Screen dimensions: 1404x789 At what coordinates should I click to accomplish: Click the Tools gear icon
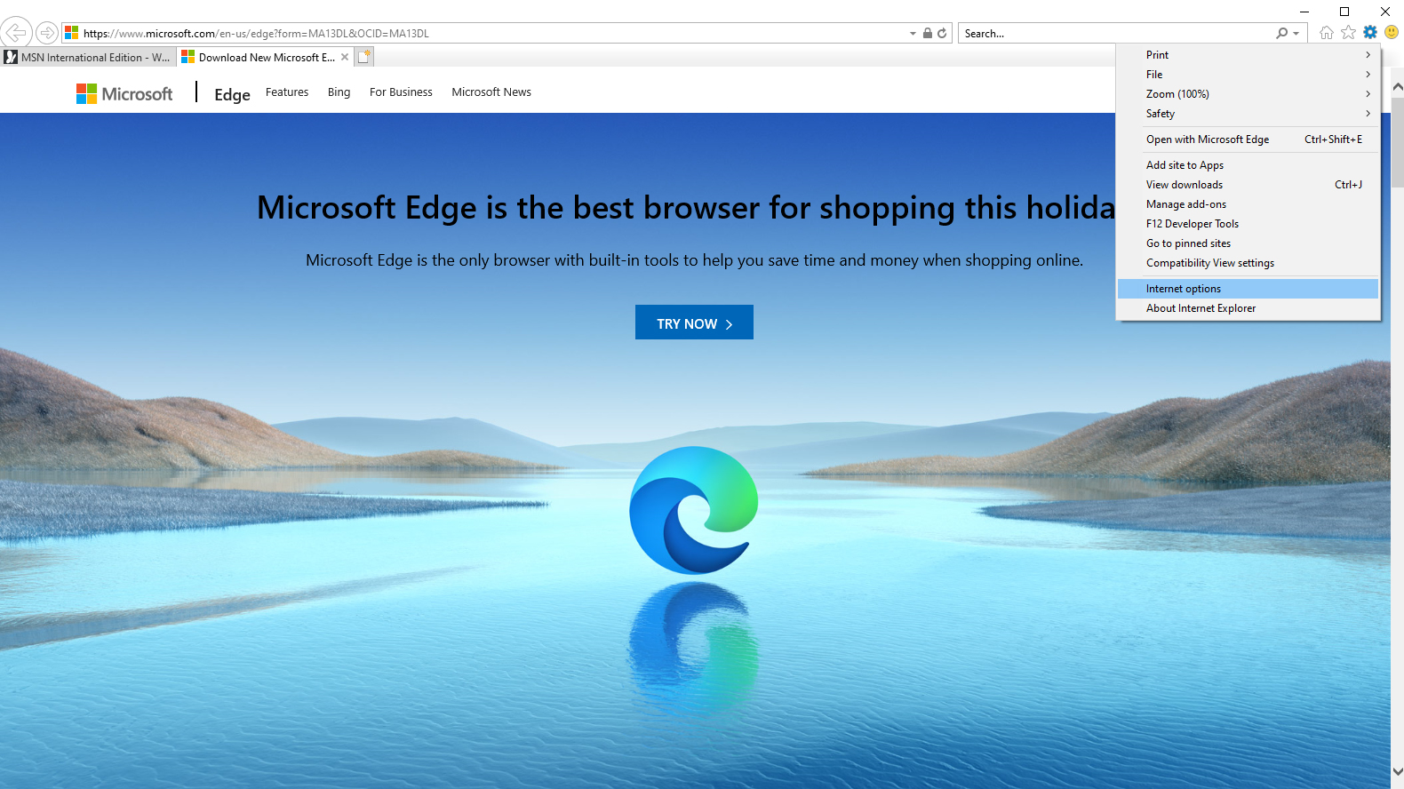click(1370, 33)
